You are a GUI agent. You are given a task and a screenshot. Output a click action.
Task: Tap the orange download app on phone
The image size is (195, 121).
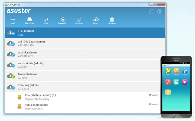tap(176, 71)
